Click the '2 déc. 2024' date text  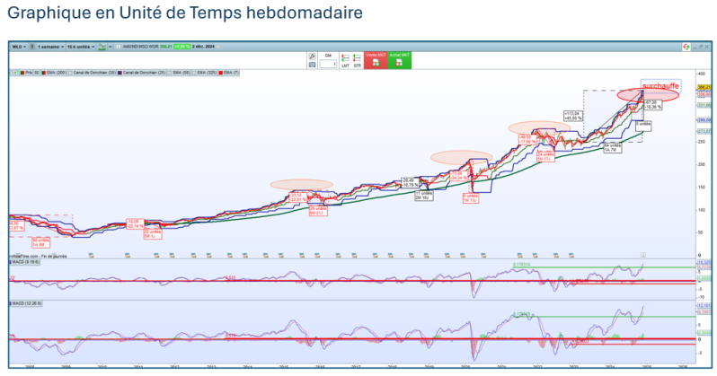coord(203,47)
